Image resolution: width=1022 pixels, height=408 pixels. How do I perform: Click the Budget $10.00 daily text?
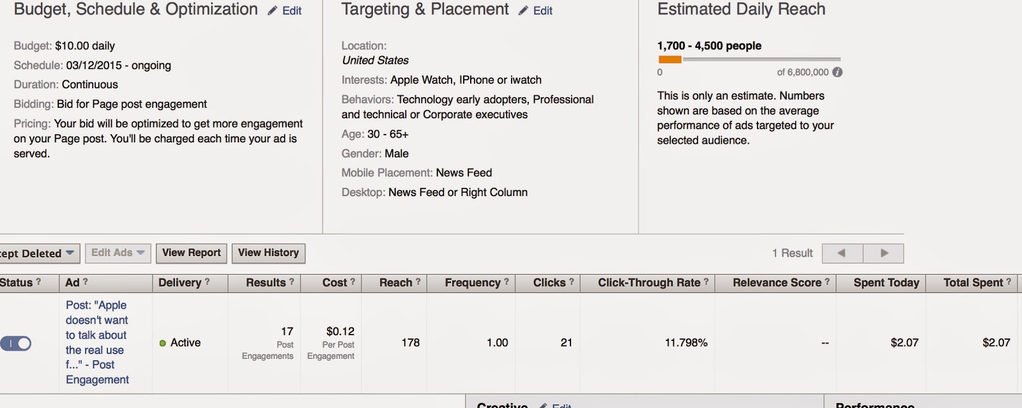pos(65,46)
